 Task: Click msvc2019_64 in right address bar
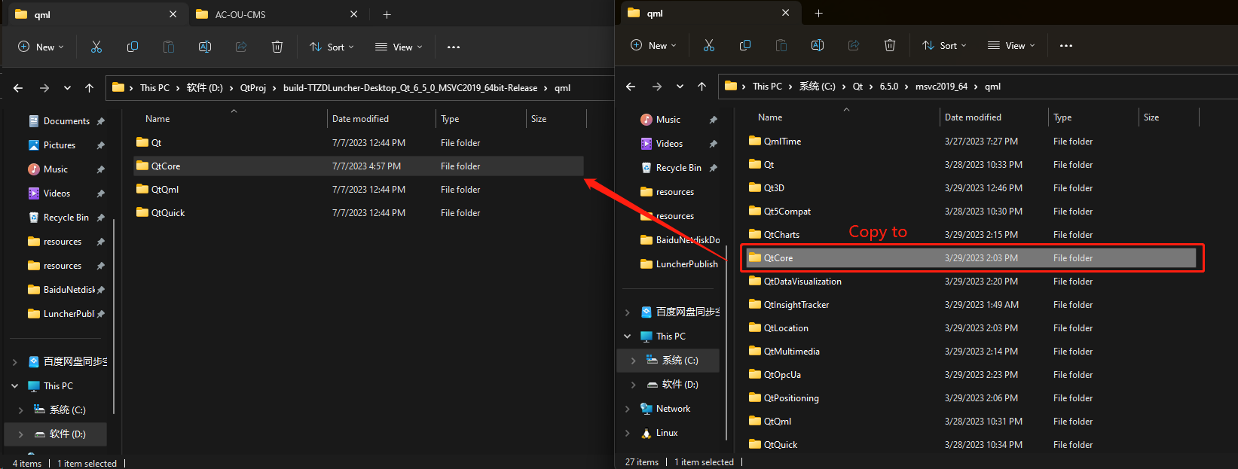(941, 87)
